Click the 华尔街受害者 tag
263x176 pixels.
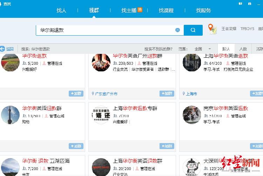(x=142, y=69)
